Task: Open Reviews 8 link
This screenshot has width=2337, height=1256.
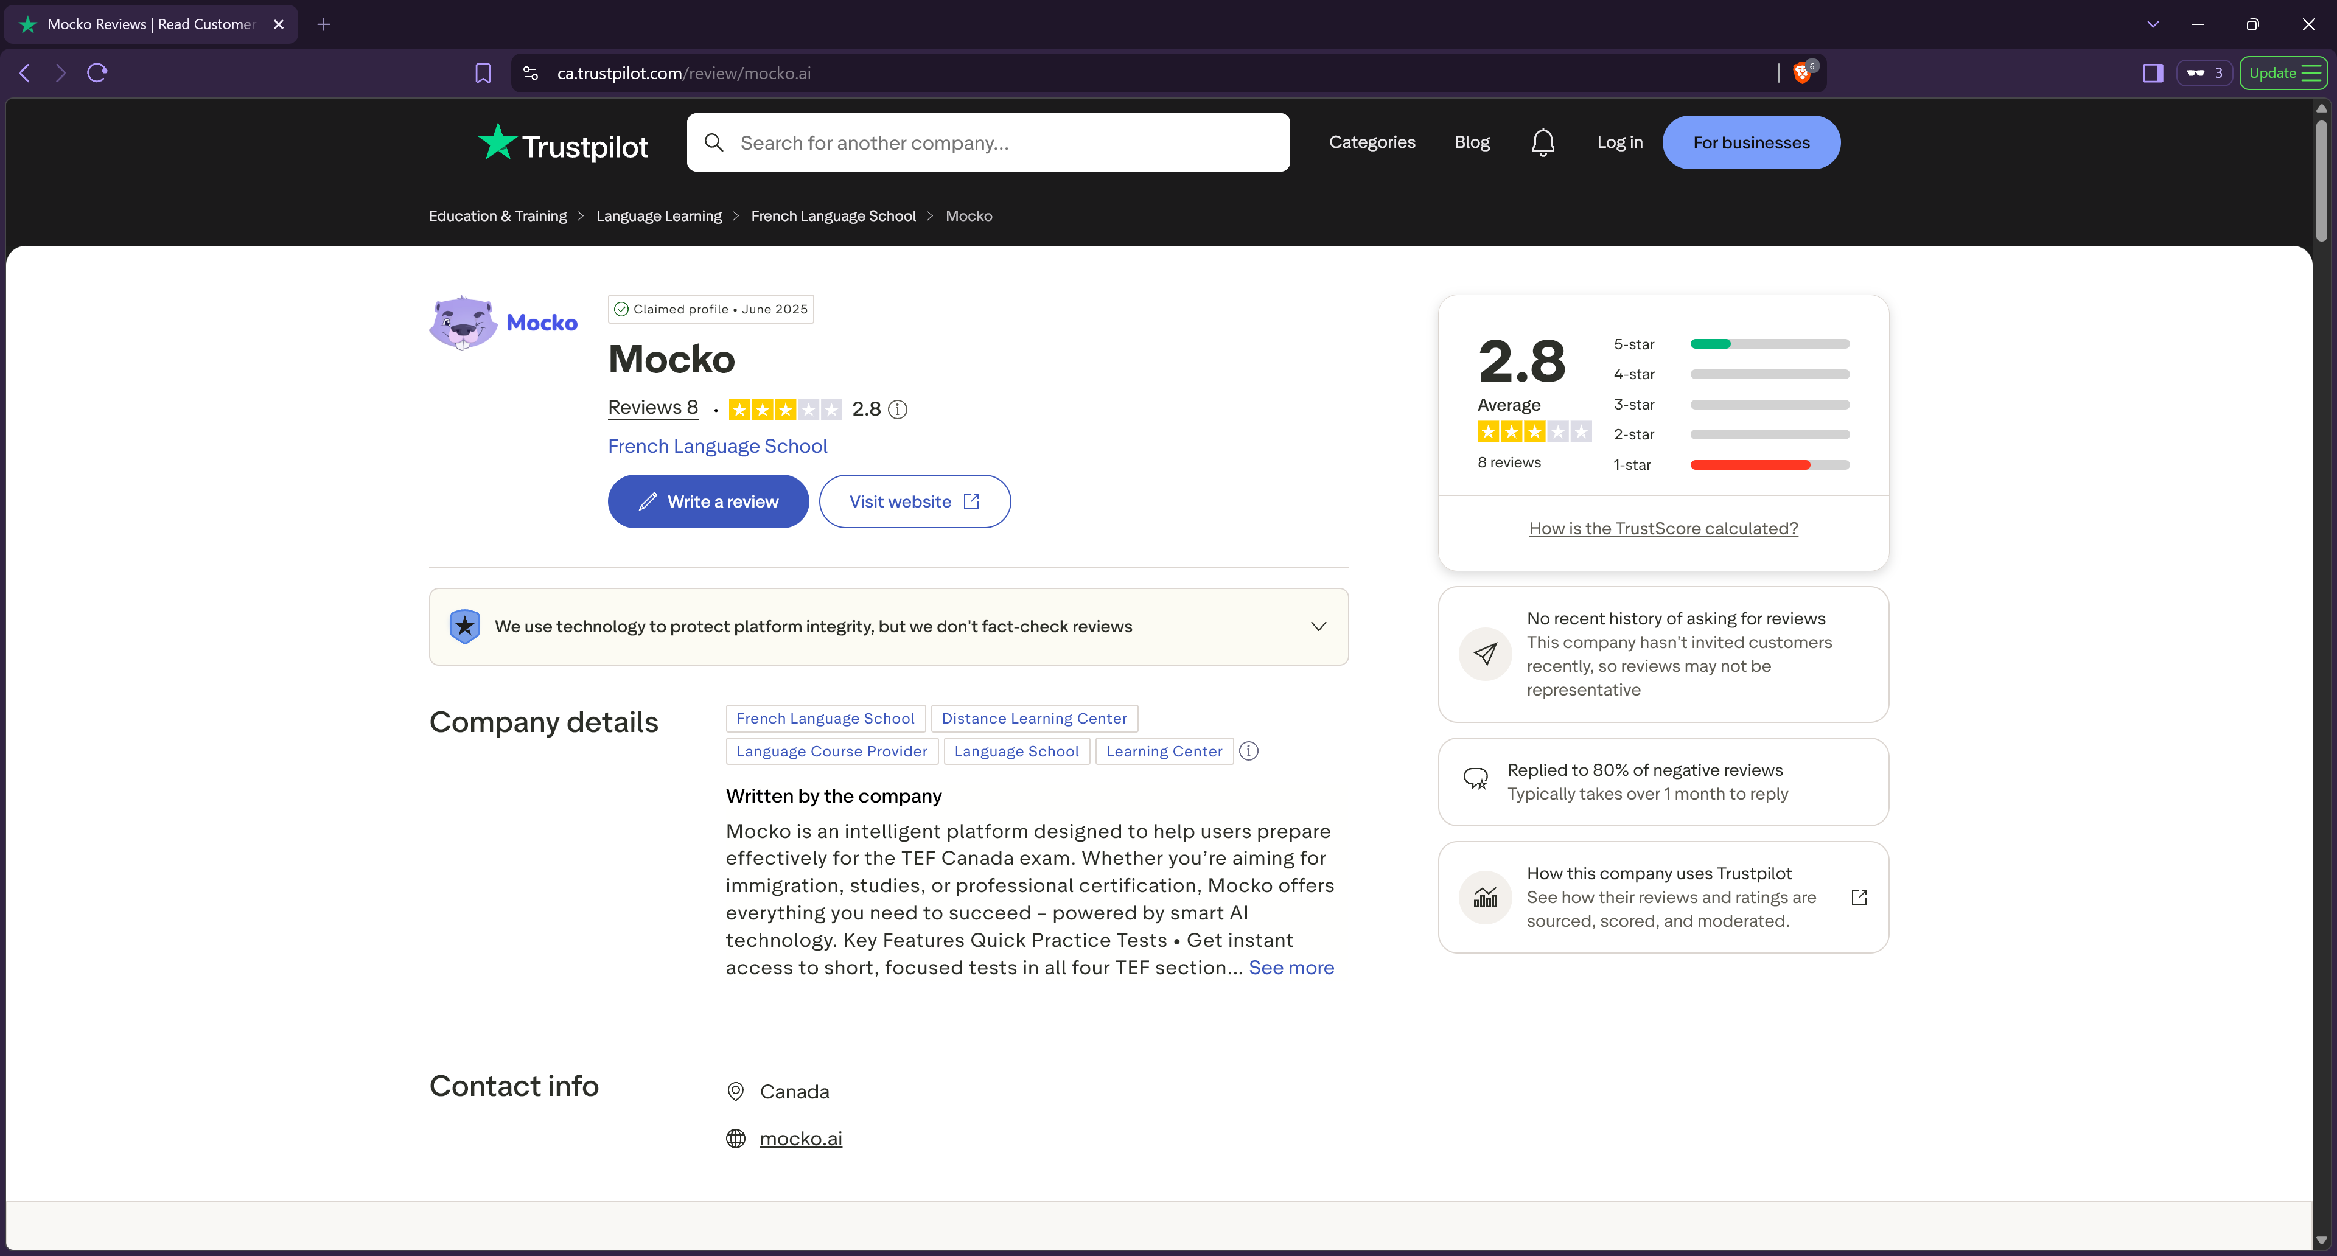Action: click(x=652, y=408)
